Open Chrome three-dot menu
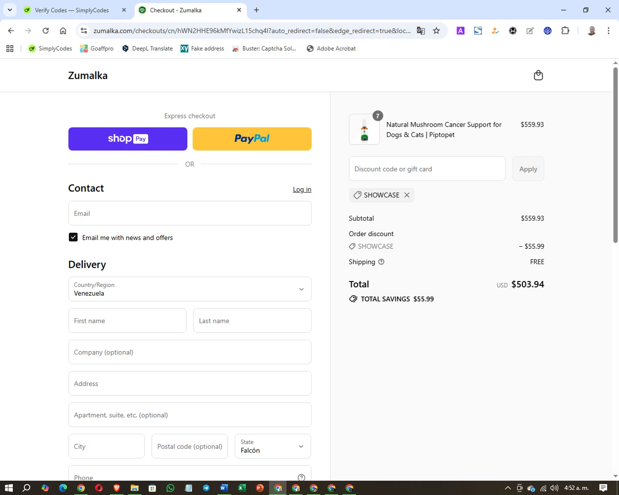This screenshot has height=495, width=619. [x=608, y=31]
